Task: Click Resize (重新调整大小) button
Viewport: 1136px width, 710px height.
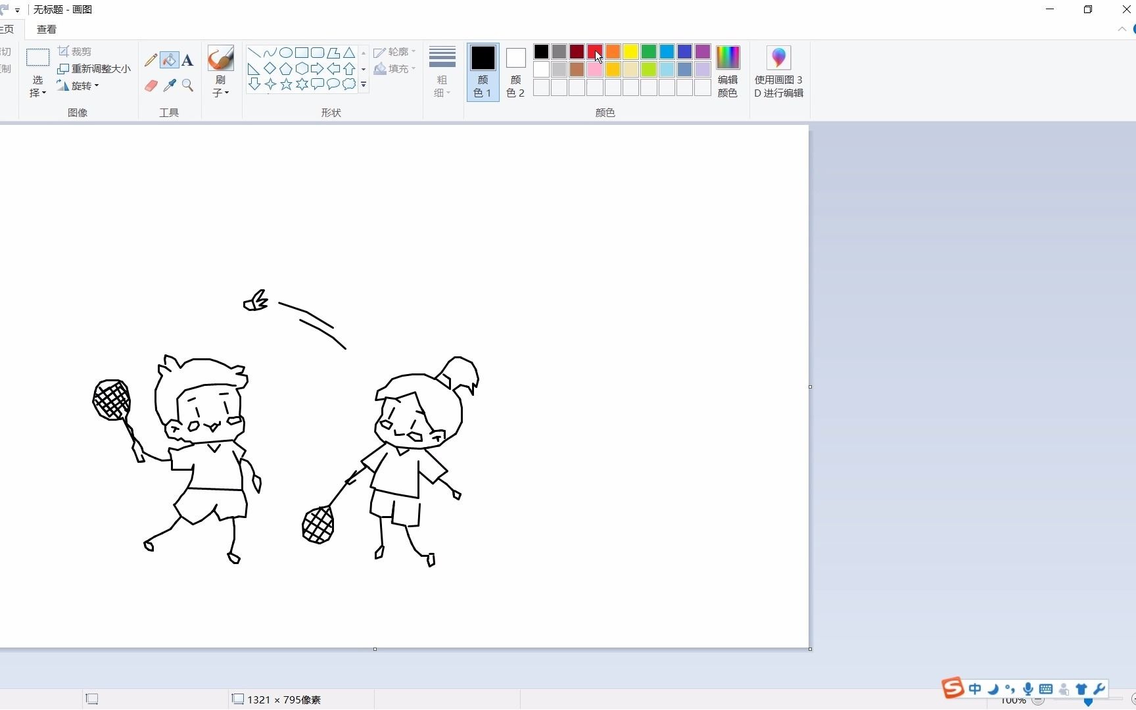Action: coord(94,68)
